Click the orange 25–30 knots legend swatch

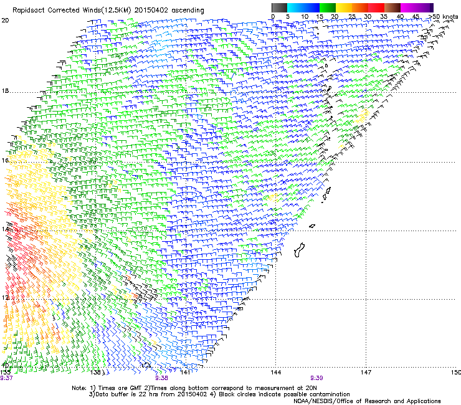pyautogui.click(x=360, y=7)
